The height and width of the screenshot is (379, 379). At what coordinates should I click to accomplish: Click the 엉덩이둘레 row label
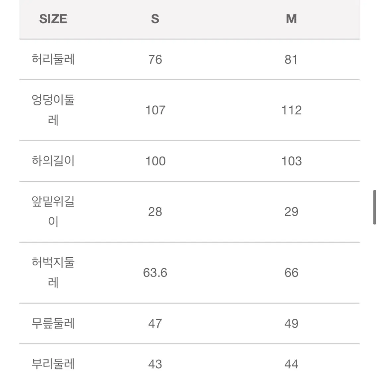(53, 110)
